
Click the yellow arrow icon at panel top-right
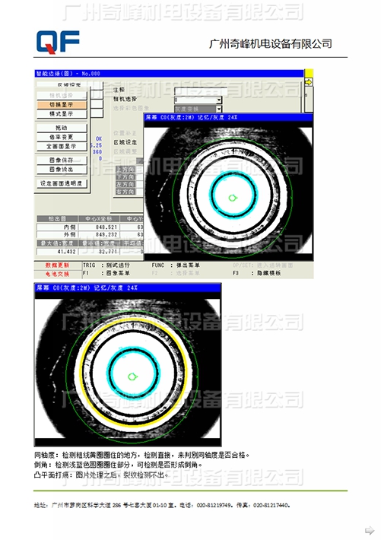pyautogui.click(x=309, y=82)
